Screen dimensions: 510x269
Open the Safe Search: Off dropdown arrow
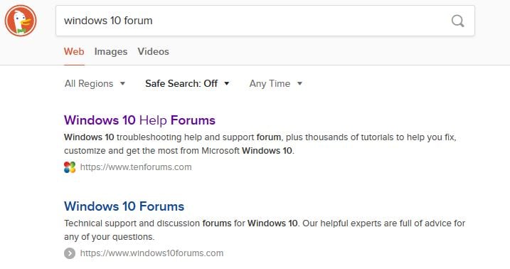(x=227, y=83)
